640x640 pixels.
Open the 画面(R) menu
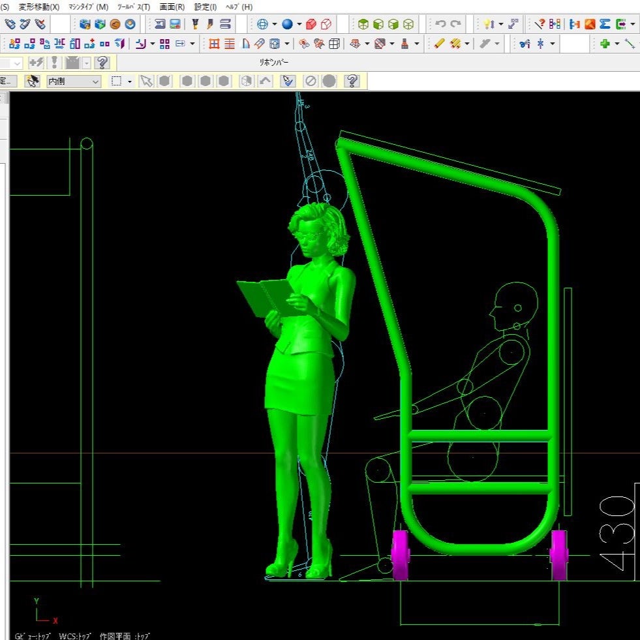pyautogui.click(x=172, y=7)
